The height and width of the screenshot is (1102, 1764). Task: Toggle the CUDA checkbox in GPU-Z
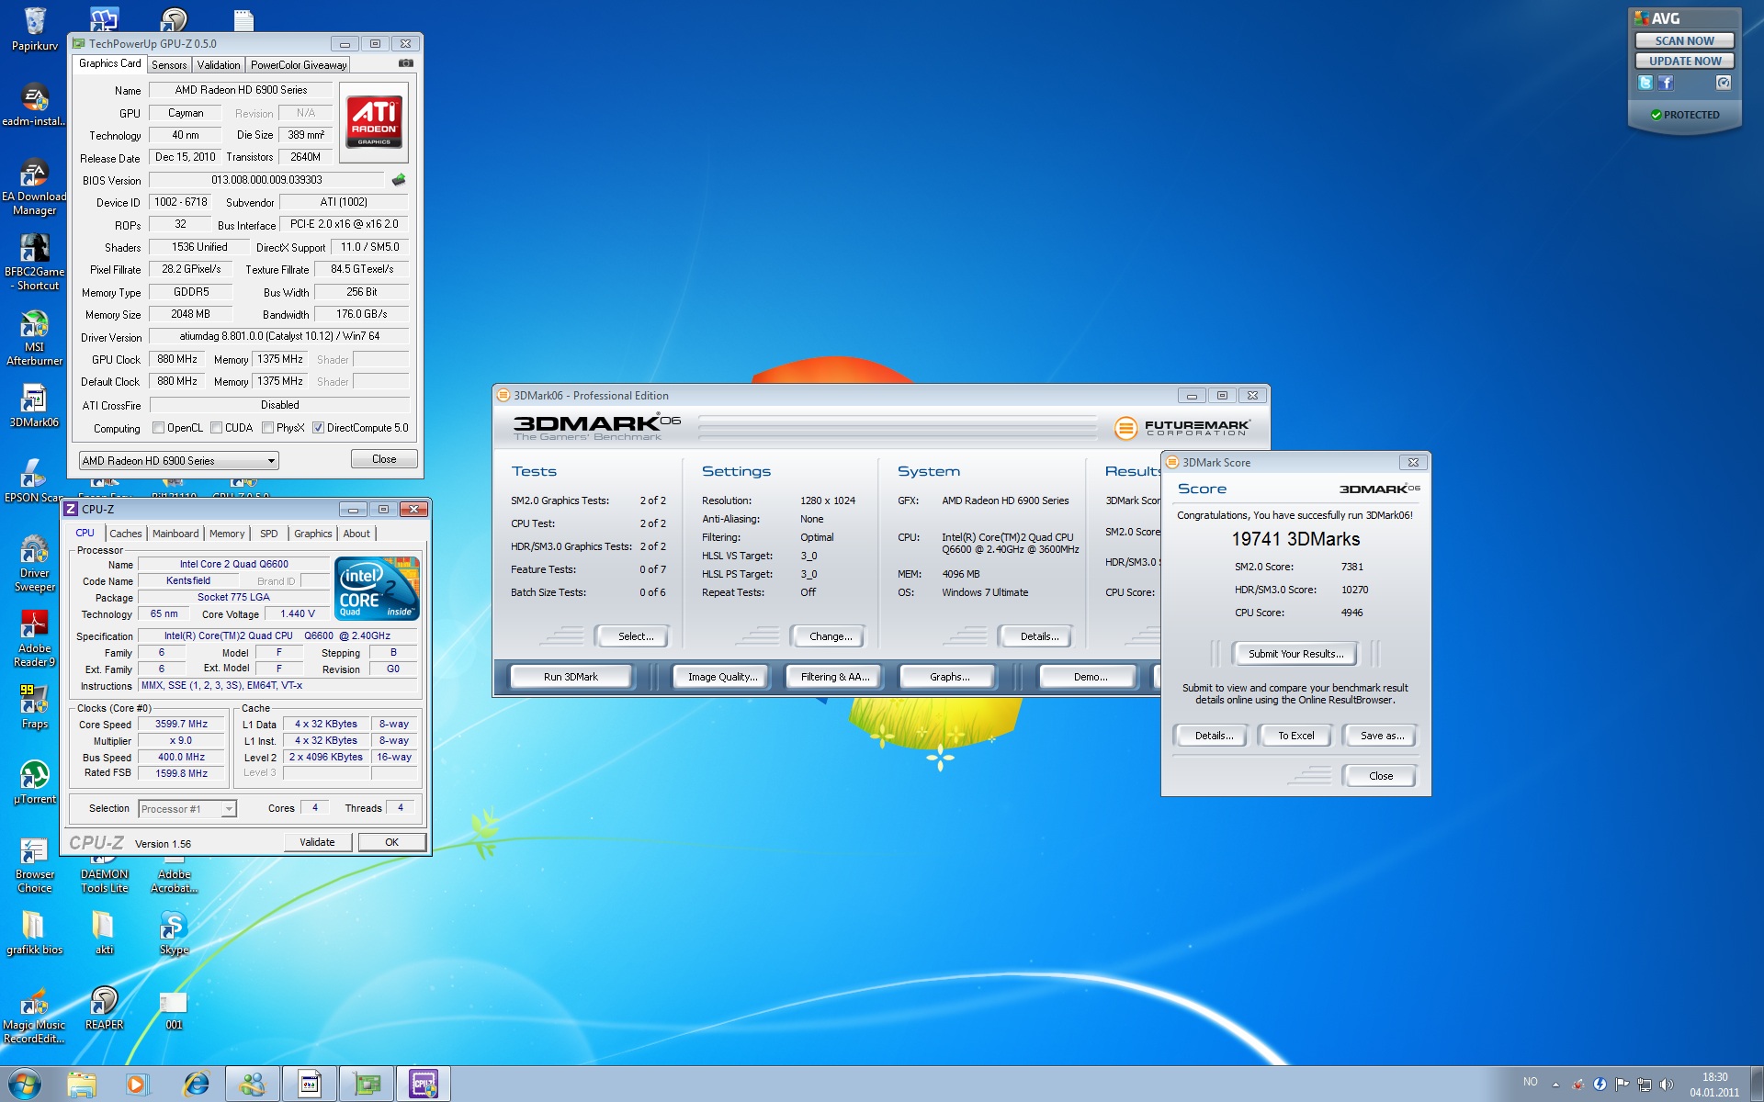[x=216, y=428]
